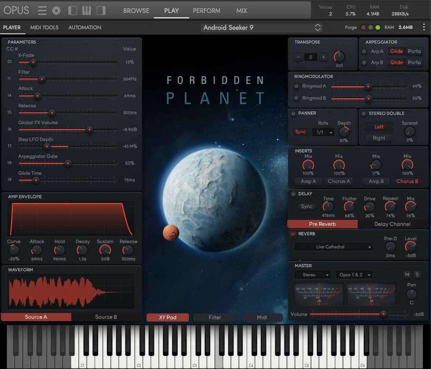Click the hamburger menu icon next to OPUS
The height and width of the screenshot is (369, 431).
42,10
